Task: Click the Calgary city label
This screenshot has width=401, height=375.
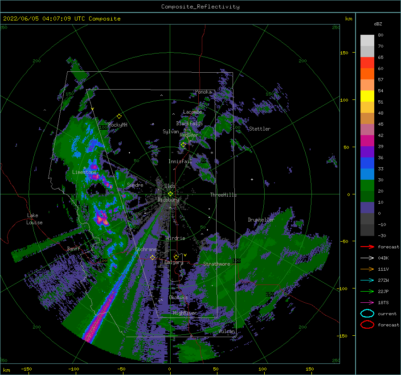Action: click(x=174, y=262)
